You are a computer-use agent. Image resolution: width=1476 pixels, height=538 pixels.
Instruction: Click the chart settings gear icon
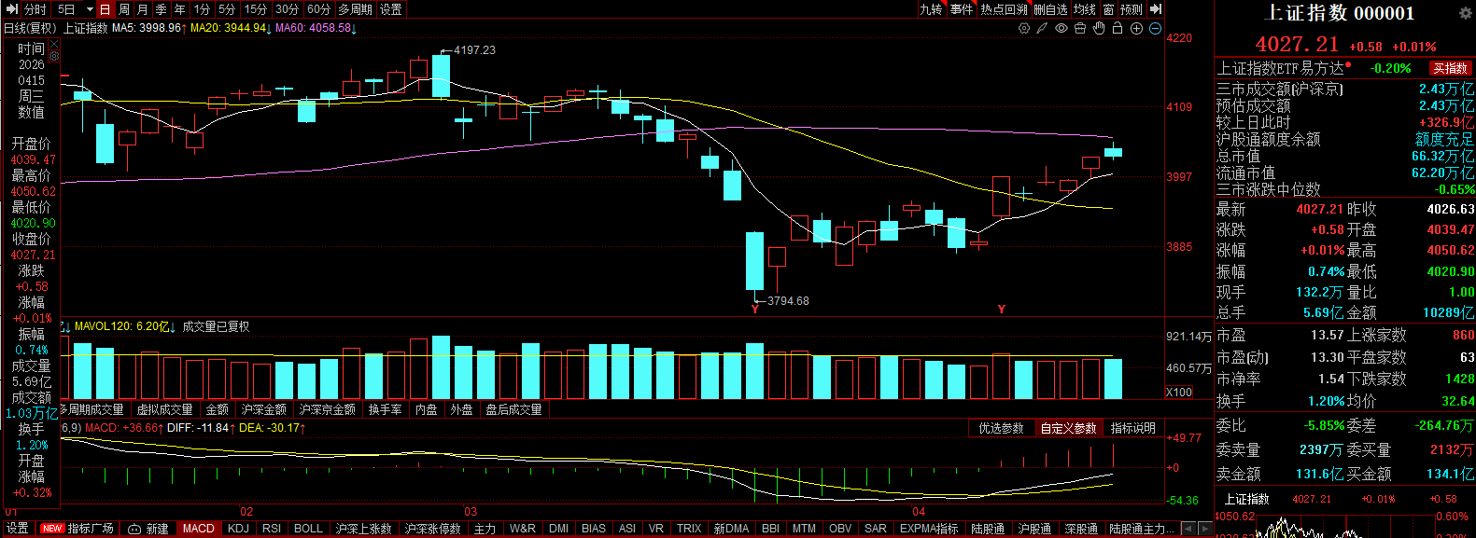[1024, 29]
